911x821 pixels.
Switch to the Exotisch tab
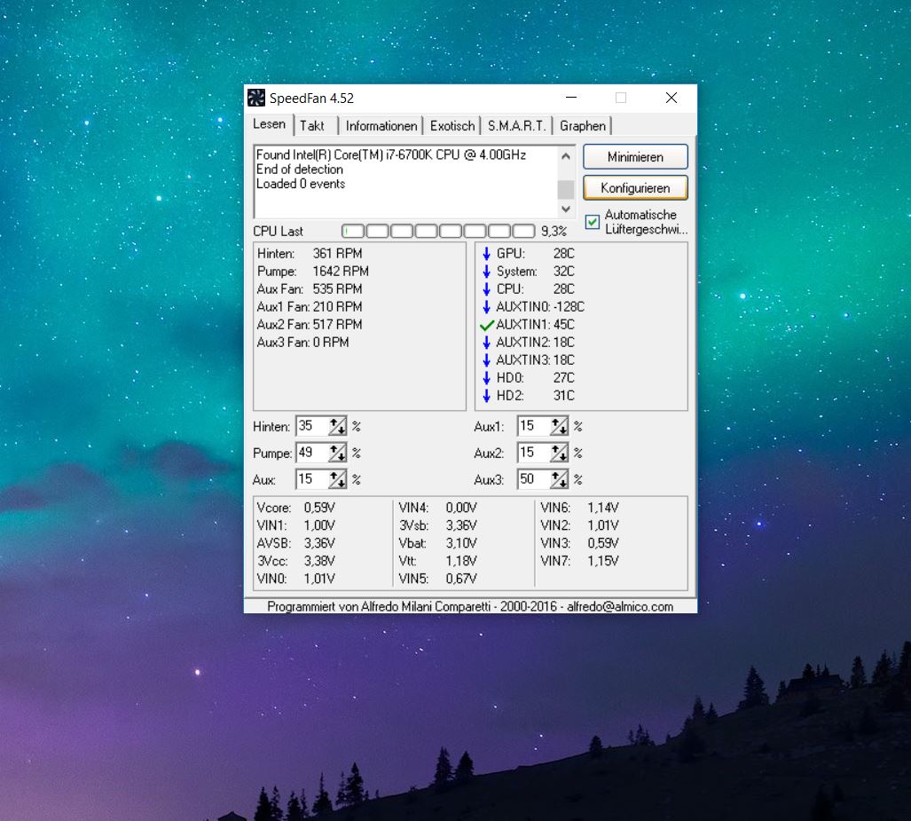coord(452,126)
